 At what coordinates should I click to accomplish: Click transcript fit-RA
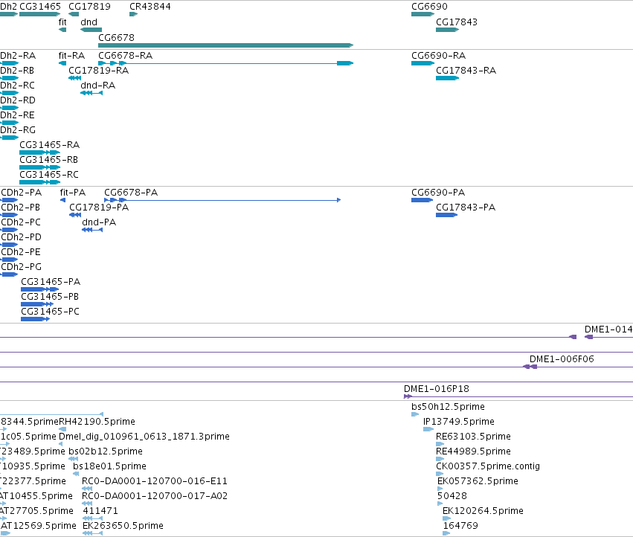pos(62,63)
